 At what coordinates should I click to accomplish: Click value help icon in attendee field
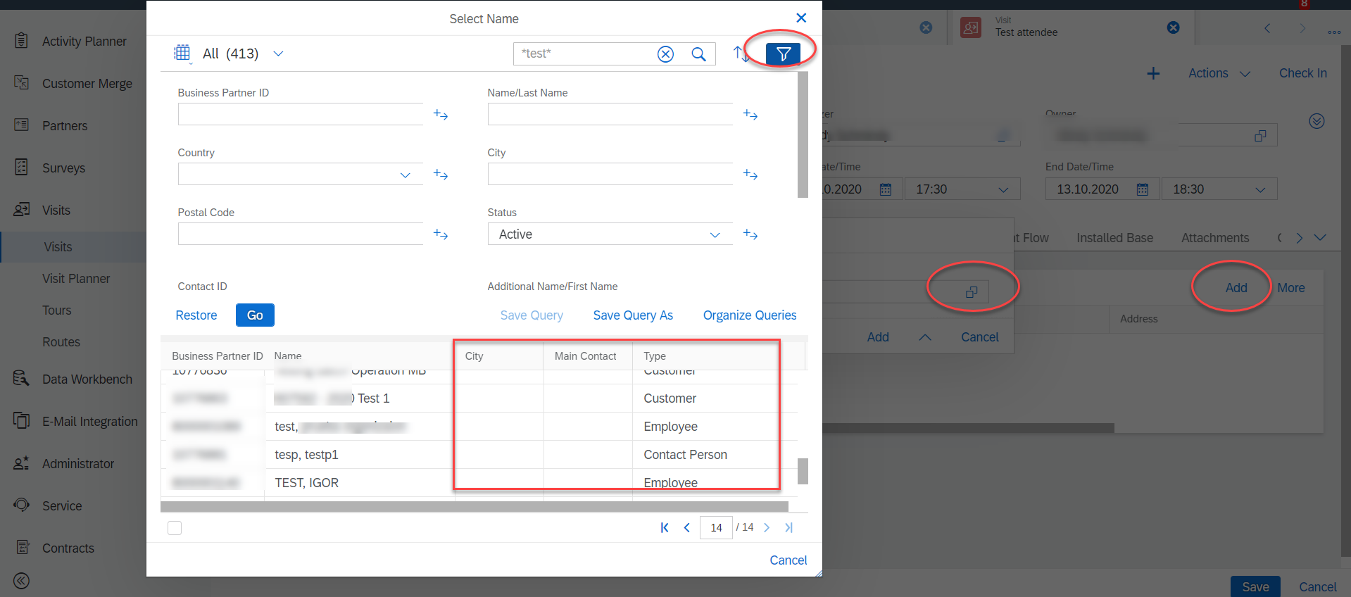[972, 291]
